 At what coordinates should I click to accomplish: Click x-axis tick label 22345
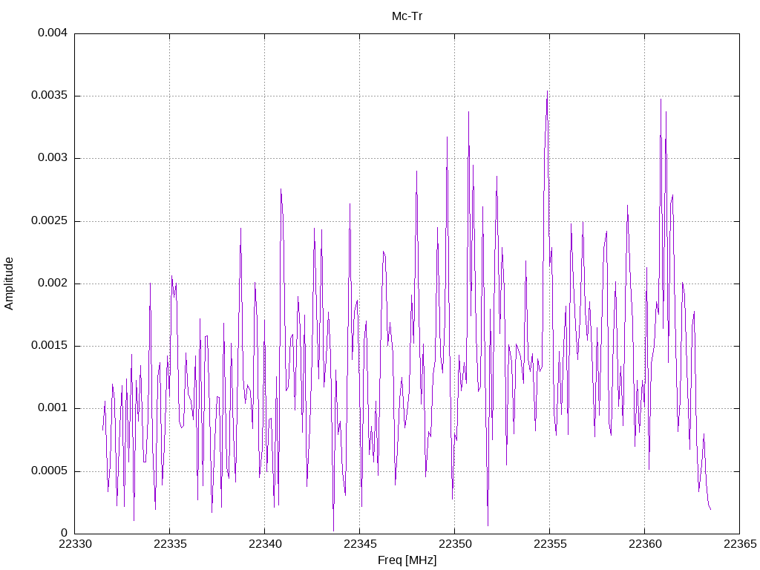pyautogui.click(x=360, y=544)
